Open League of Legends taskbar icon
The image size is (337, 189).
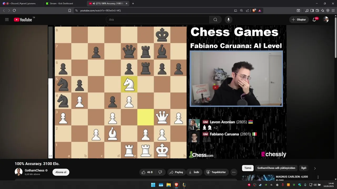[x=184, y=185]
